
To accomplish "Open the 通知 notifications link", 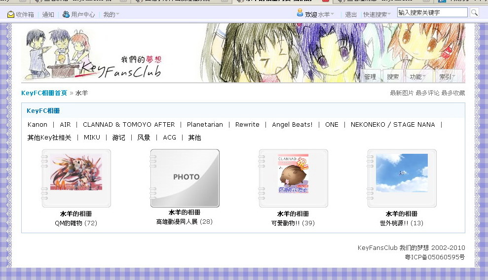I will (x=48, y=15).
